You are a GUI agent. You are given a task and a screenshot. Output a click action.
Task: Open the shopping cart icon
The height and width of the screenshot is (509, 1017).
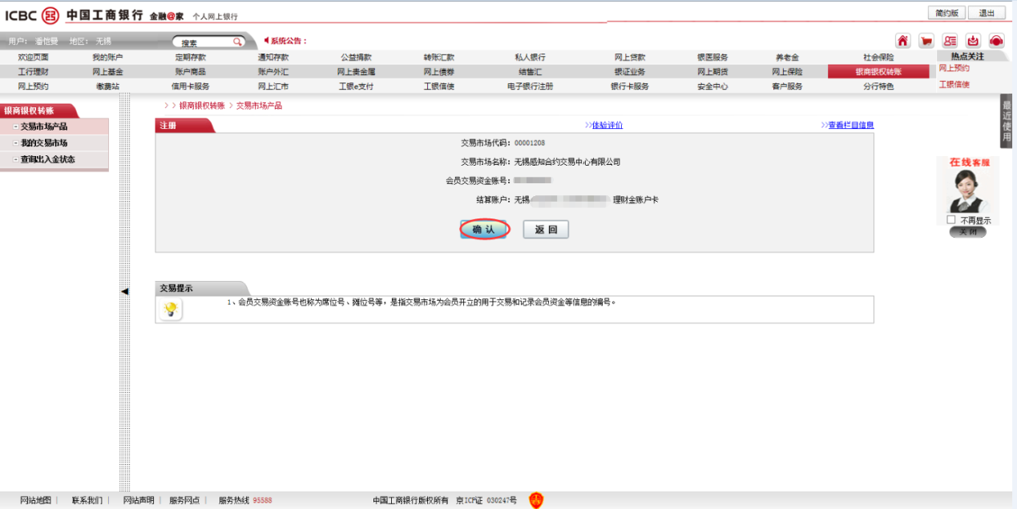coord(926,41)
